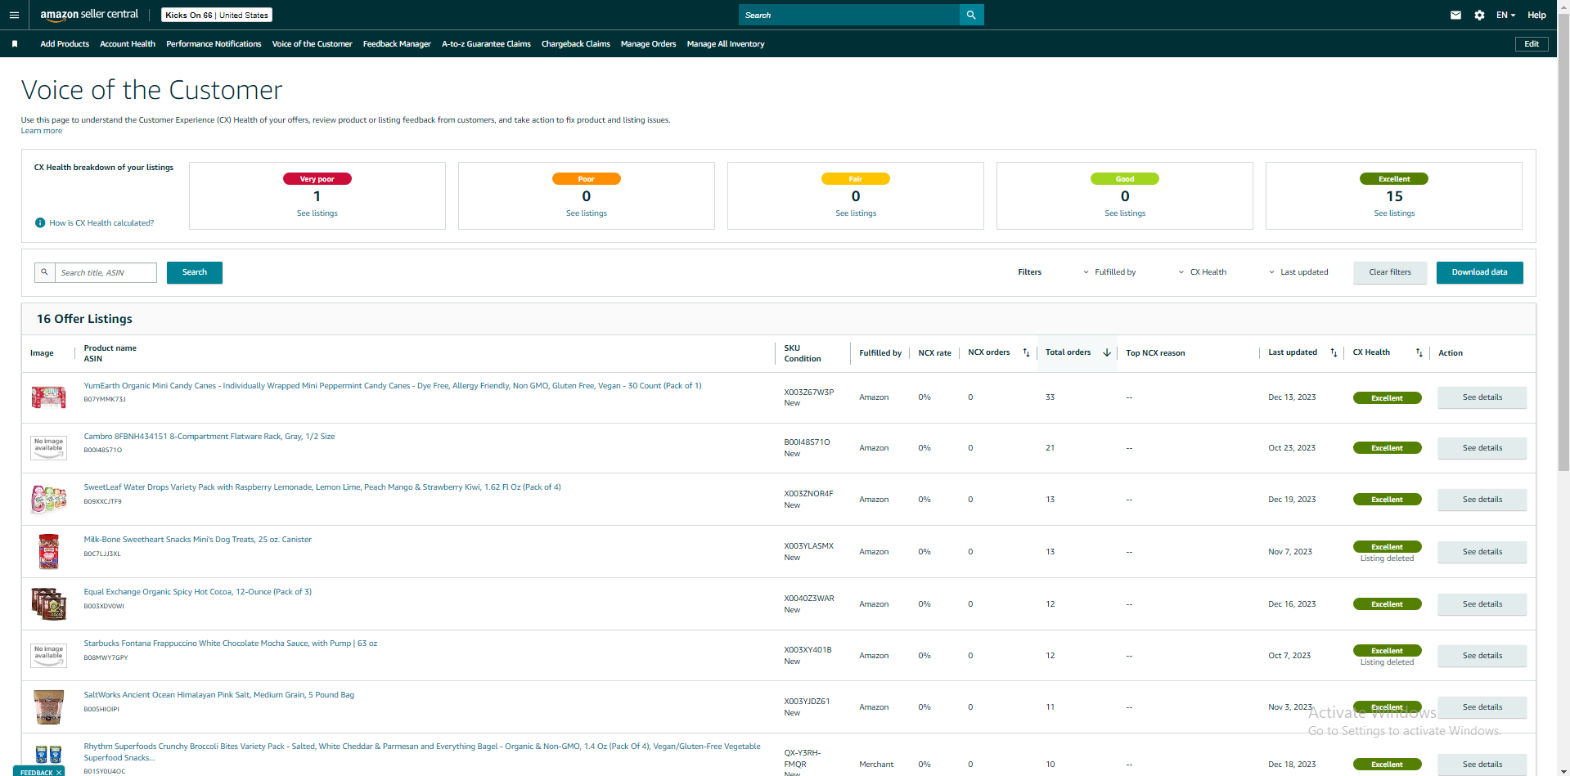The image size is (1570, 776).
Task: Sort by Last updated column arrows
Action: (1334, 353)
